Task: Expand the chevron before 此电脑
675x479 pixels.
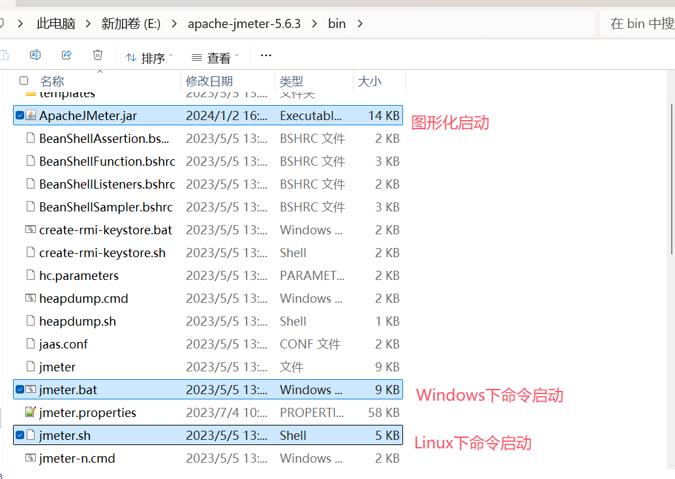Action: (20, 23)
